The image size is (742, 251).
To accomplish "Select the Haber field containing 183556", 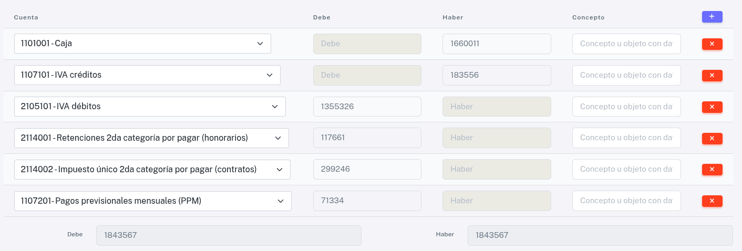I will [x=497, y=75].
